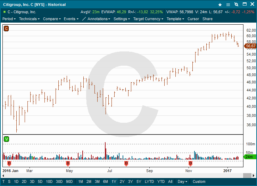
Task: Open the Template dropdown
Action: coord(175,19)
